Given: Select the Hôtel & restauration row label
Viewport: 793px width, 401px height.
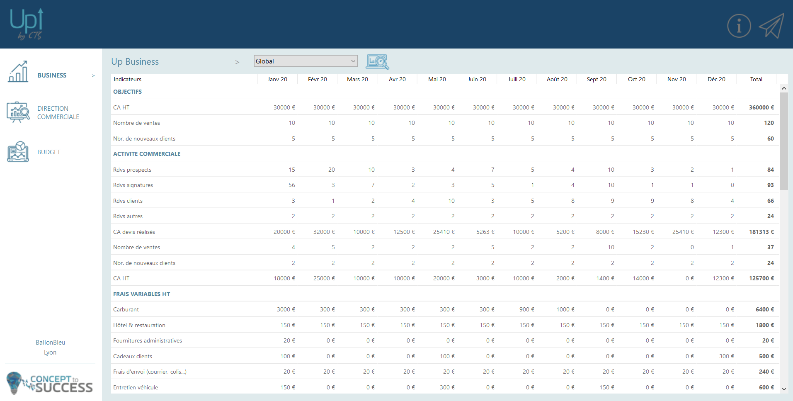Looking at the screenshot, I should tap(139, 325).
